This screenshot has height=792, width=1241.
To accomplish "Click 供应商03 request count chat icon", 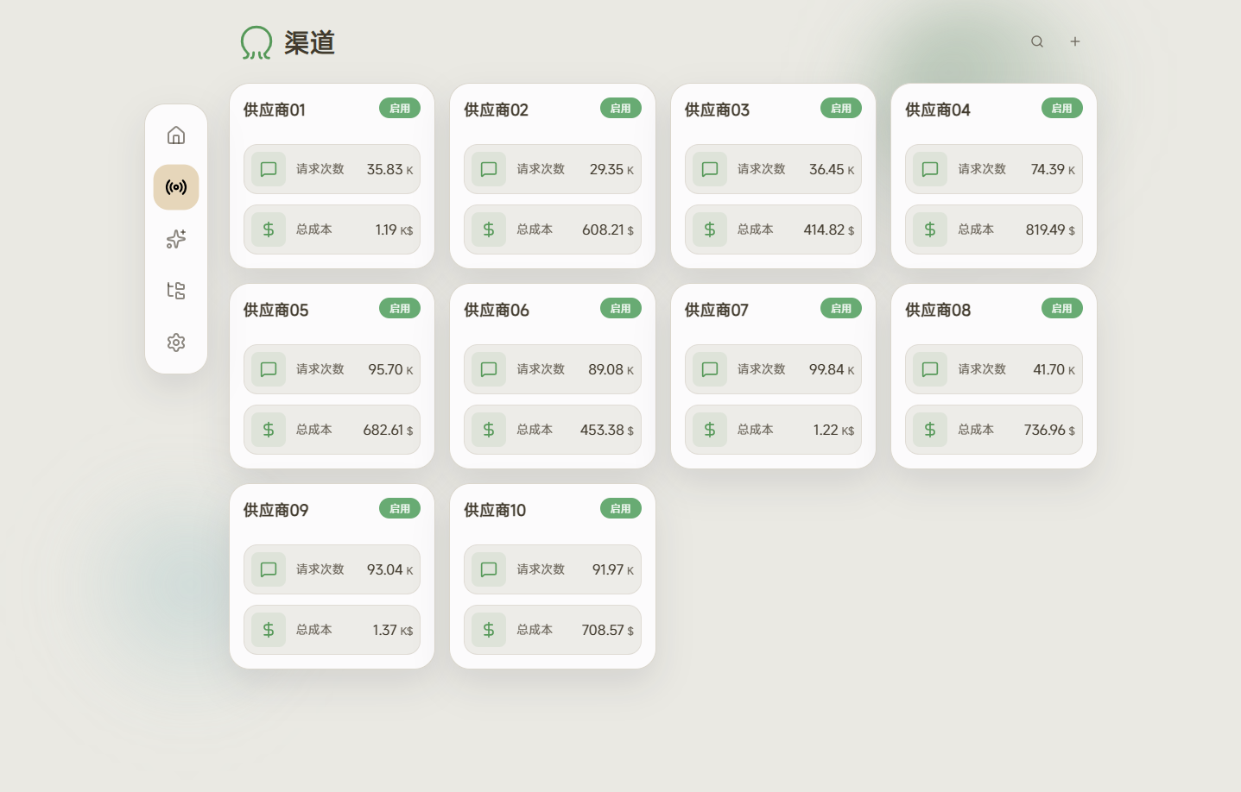I will tap(710, 169).
